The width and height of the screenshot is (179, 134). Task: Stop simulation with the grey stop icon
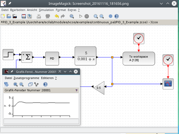(x=87, y=16)
